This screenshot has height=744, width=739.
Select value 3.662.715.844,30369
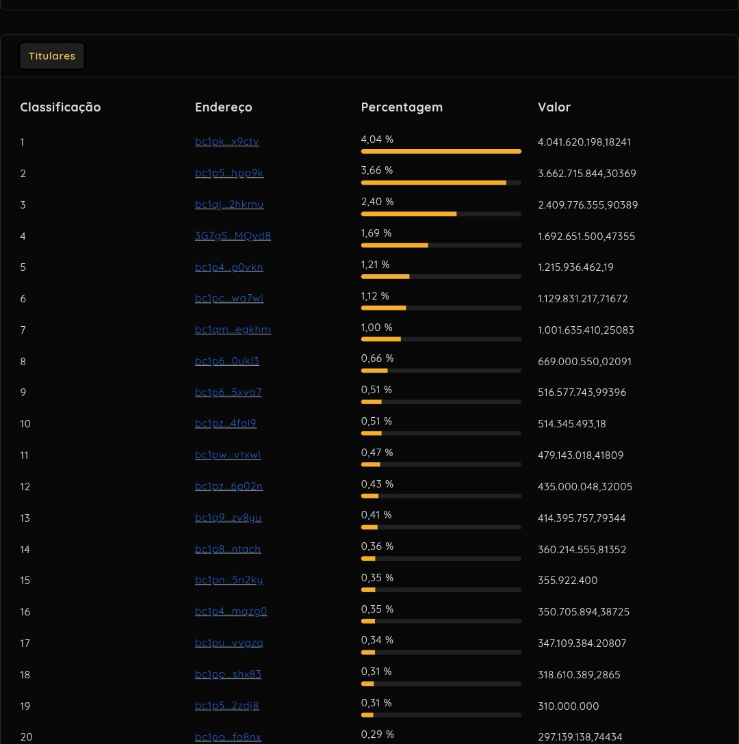tap(587, 173)
